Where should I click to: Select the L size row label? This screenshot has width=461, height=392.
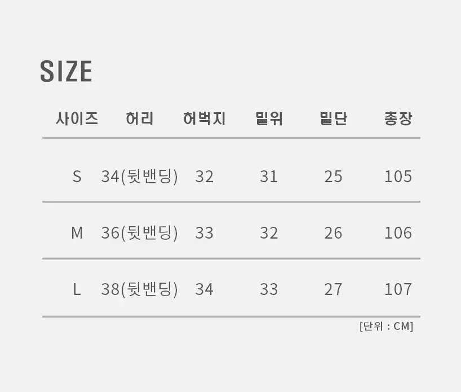click(x=77, y=289)
